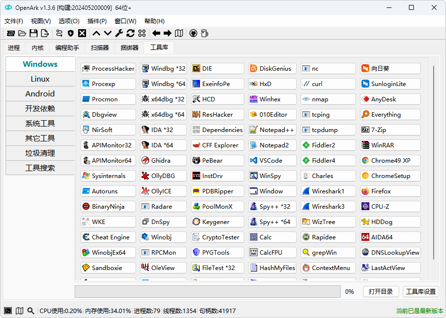This screenshot has width=446, height=318.
Task: Click the 当前已是最新版本 status text
Action: 420,311
